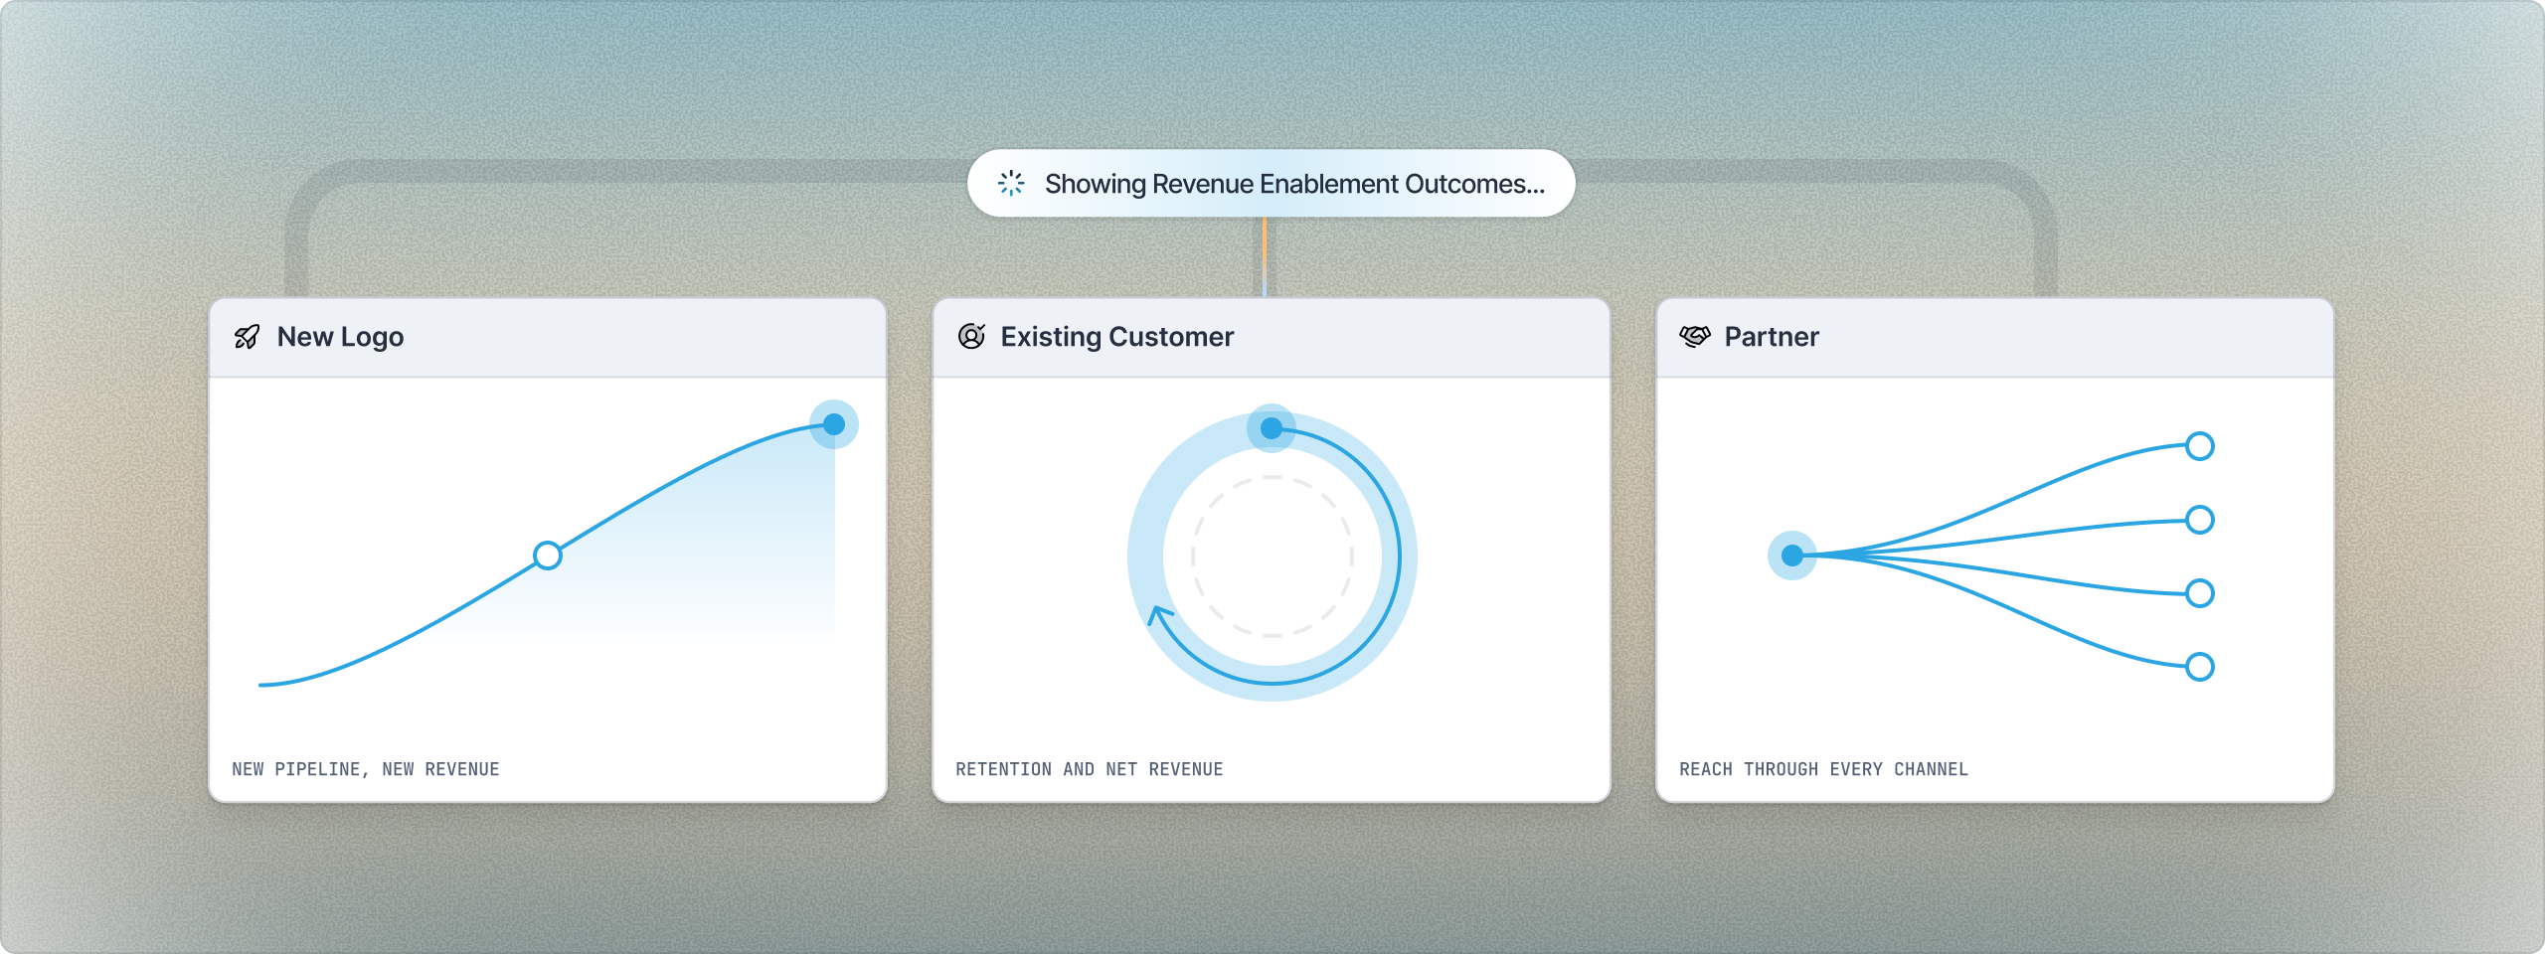Click the 'REACH THROUGH EVERY CHANNEL' caption

1823,769
